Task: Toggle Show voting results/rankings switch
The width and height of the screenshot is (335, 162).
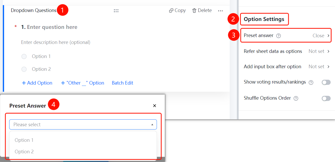Action: (x=326, y=82)
